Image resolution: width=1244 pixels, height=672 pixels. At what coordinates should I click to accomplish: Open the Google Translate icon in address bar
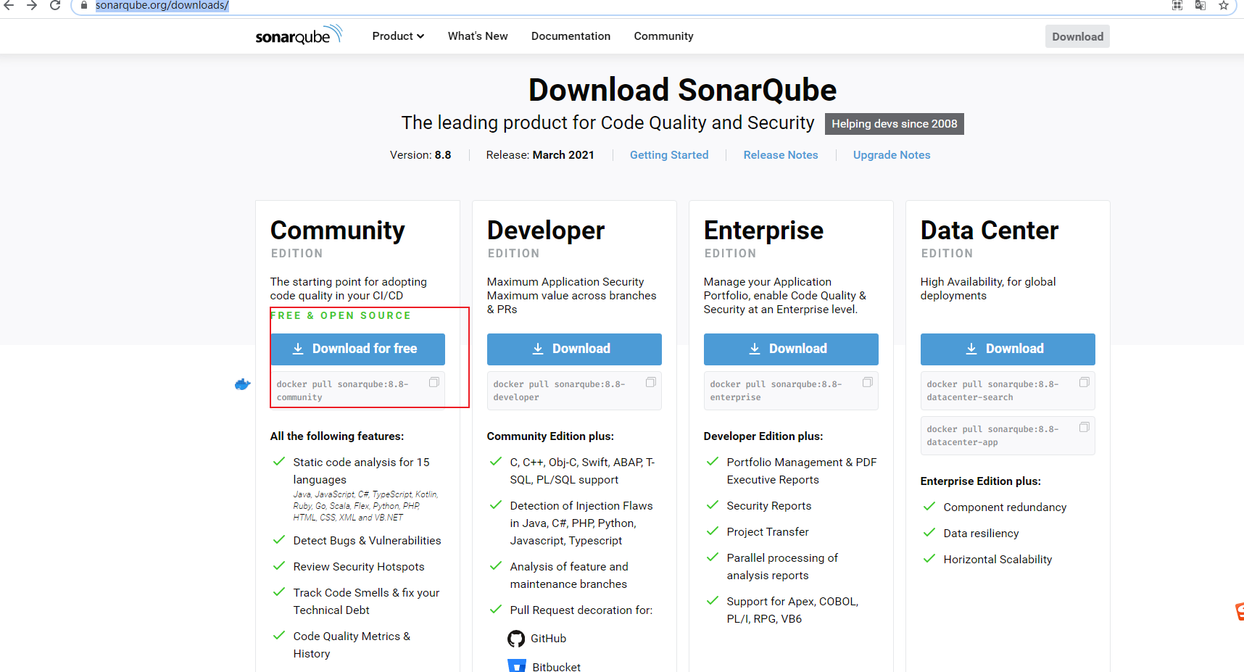pos(1200,6)
